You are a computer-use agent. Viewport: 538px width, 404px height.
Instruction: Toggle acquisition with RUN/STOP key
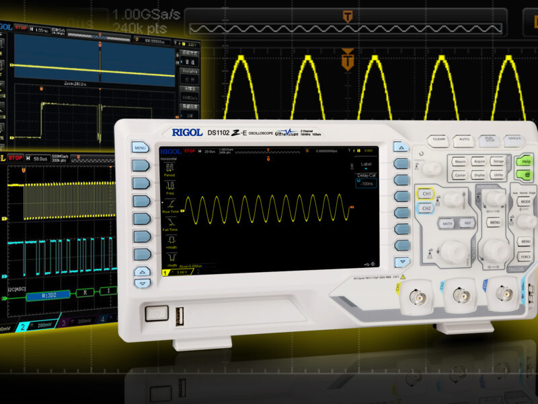pos(490,139)
